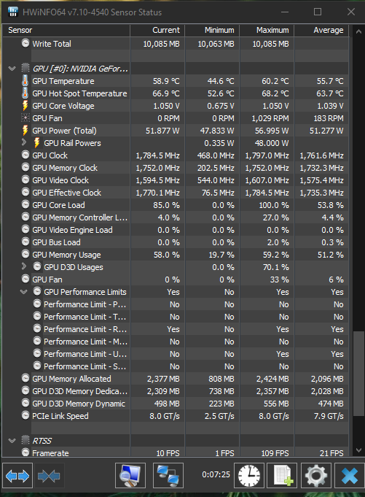365x497 pixels.
Task: Click the GPU Hot Spot Temperature thermometer icon
Action: pyautogui.click(x=25, y=93)
